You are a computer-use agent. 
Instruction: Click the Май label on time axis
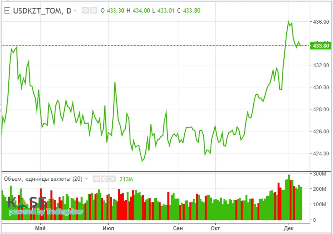[40, 228]
